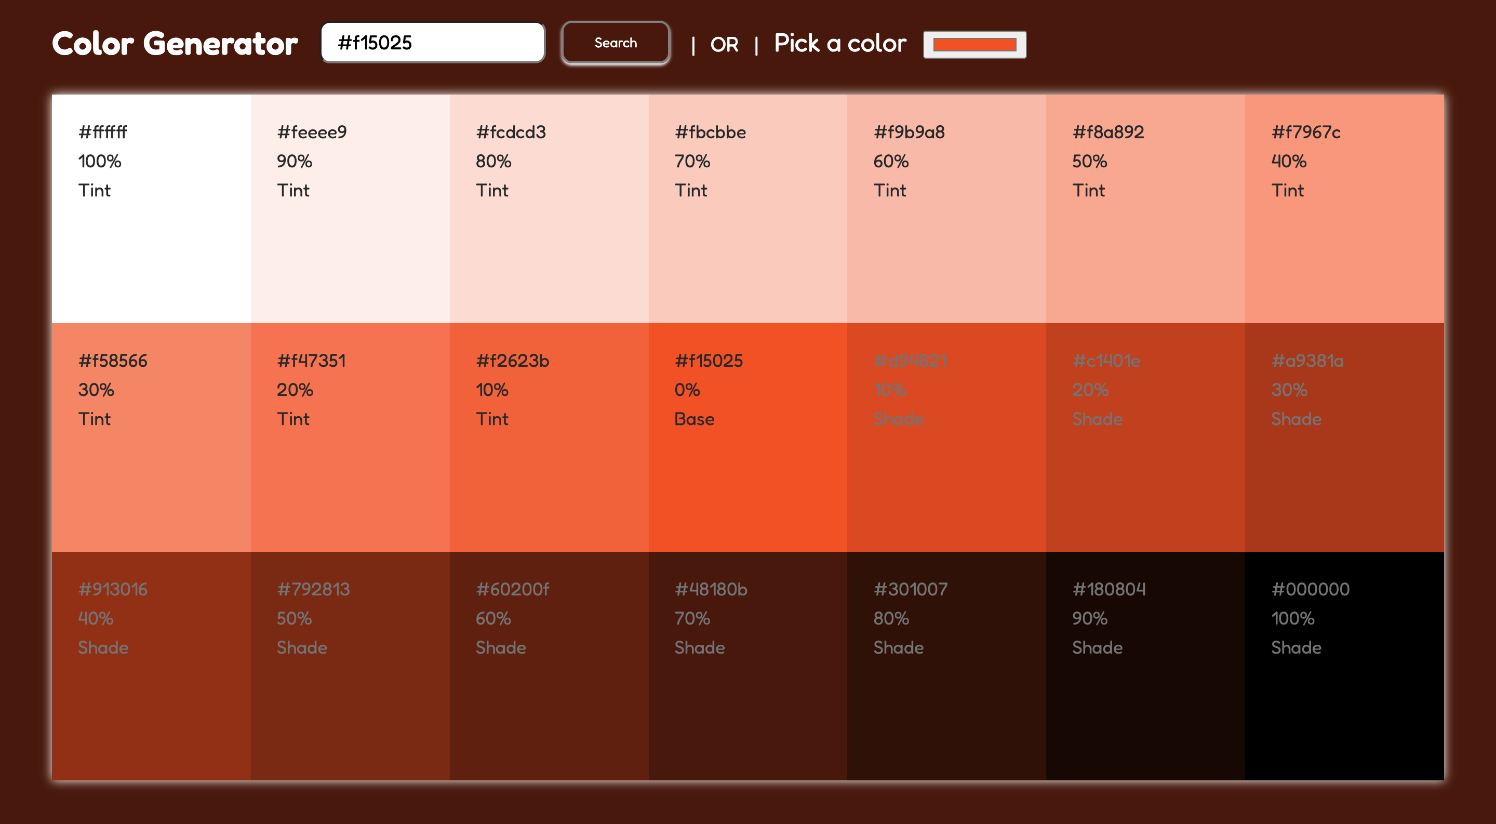Image resolution: width=1496 pixels, height=824 pixels.
Task: Click the #301007 80% shade tile
Action: (946, 666)
